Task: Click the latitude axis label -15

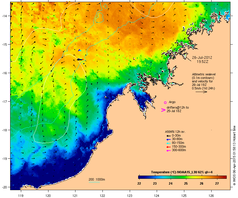Action: point(4,44)
